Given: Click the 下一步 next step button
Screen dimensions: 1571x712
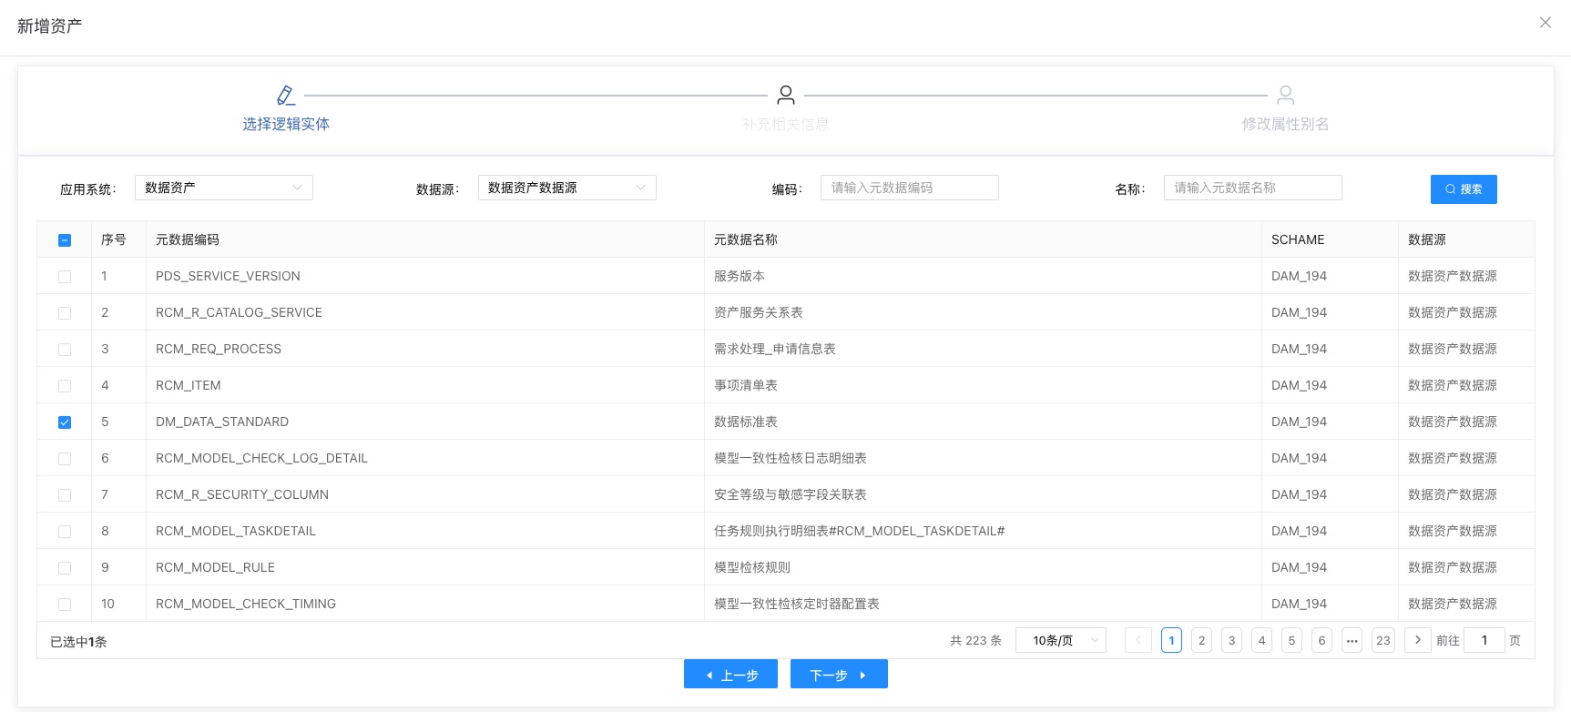Looking at the screenshot, I should coord(839,675).
